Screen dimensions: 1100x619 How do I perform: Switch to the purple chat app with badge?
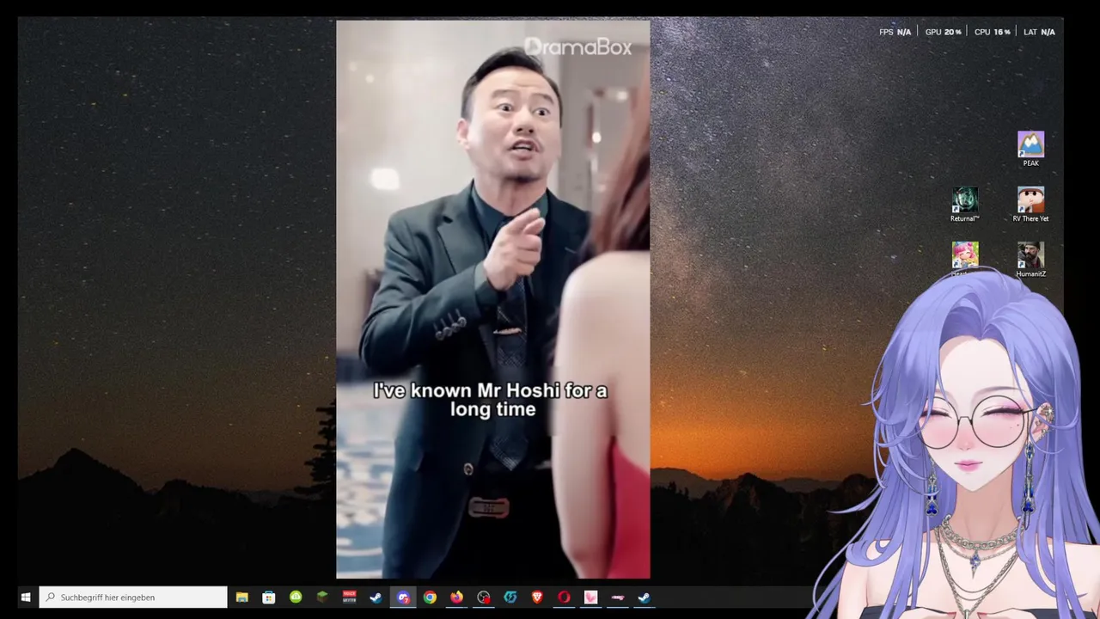click(x=403, y=598)
